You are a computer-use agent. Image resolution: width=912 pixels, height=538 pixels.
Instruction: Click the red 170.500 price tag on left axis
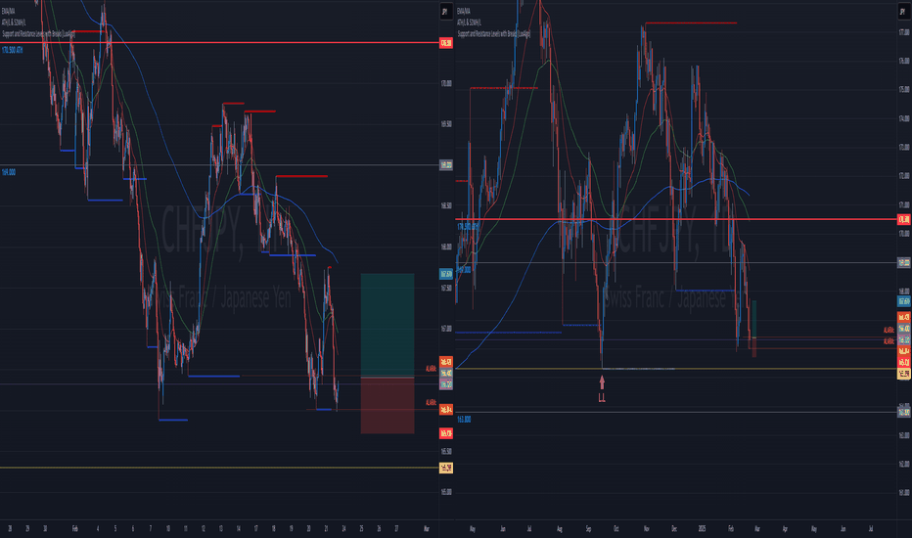point(446,43)
